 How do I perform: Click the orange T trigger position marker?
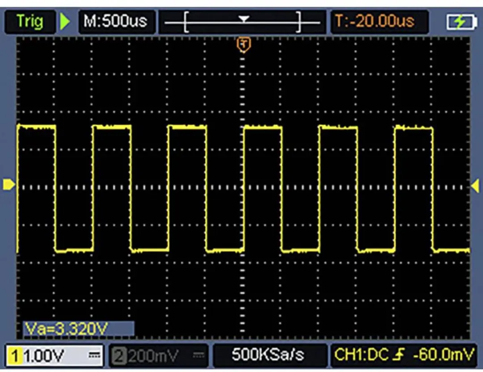[244, 45]
